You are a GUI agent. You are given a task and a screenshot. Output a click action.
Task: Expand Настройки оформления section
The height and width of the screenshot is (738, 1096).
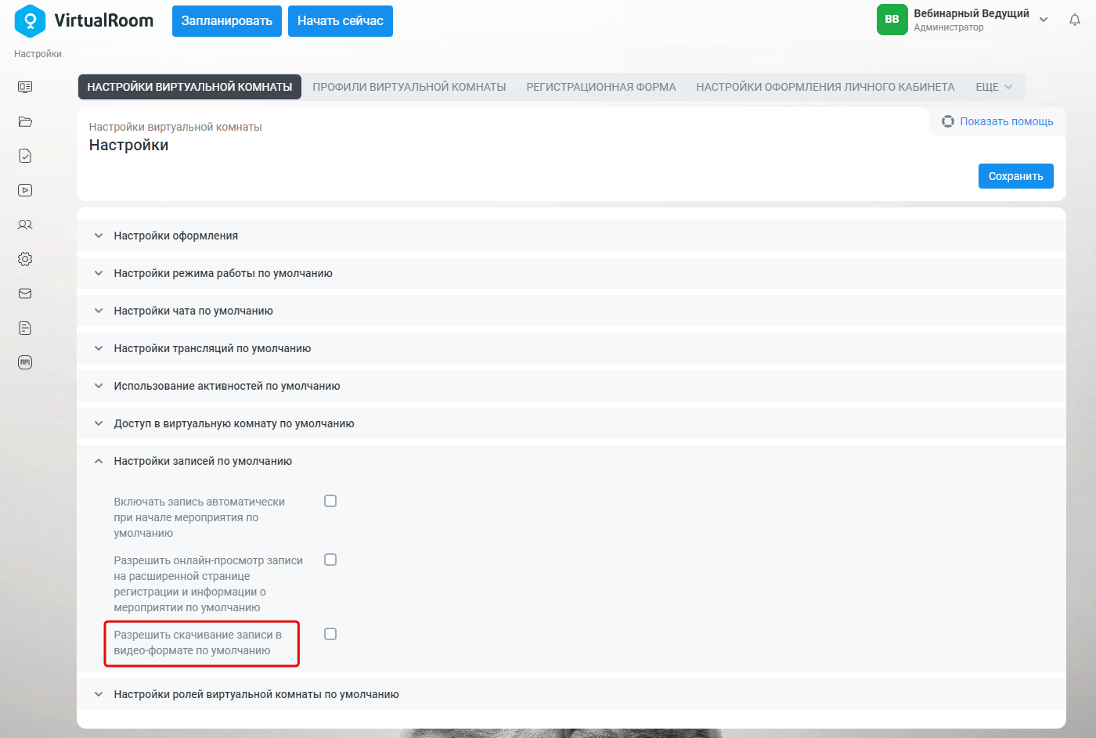click(x=571, y=236)
